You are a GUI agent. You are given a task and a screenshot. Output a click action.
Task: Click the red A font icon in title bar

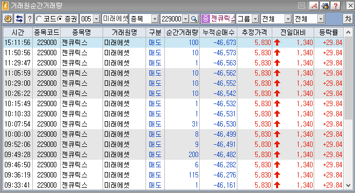click(x=314, y=6)
